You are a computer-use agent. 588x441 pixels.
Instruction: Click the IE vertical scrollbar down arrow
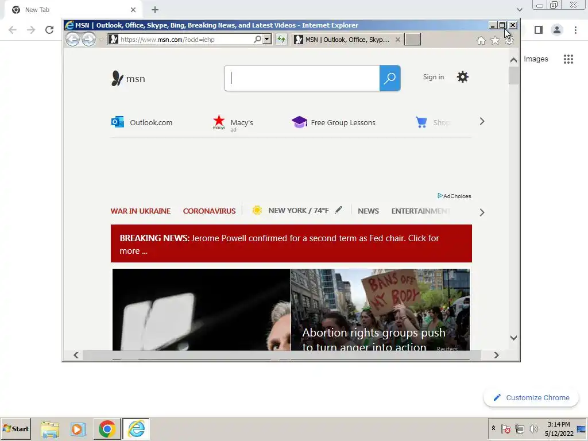[x=514, y=338]
